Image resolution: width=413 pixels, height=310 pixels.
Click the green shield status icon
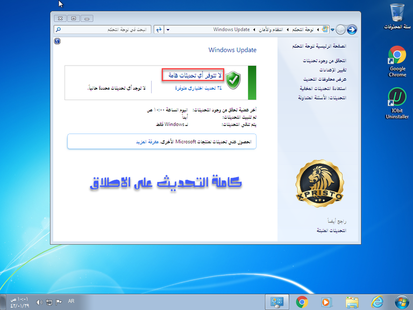tap(233, 80)
